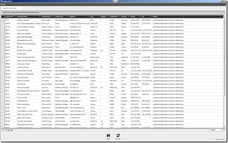This screenshot has width=228, height=143.
Task: Click the row indicator arrow beside ALFKI
Action: click(x=3, y=20)
